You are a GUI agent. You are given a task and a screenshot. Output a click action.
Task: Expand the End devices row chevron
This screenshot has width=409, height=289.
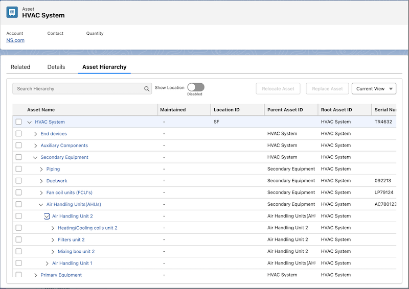pyautogui.click(x=35, y=134)
